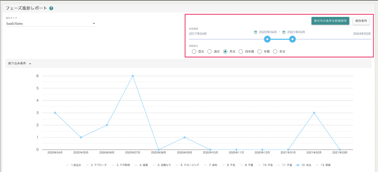This screenshot has width=378, height=172.
Task: Choose the 年次 period unit
Action: coord(275,52)
